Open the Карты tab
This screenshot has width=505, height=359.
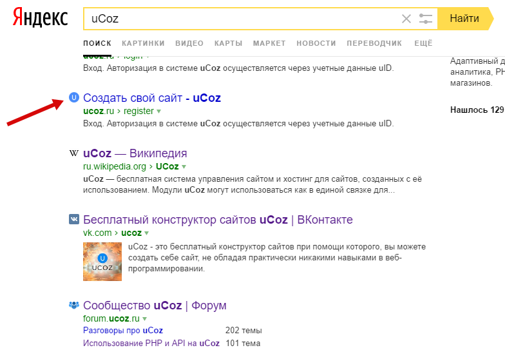point(228,43)
